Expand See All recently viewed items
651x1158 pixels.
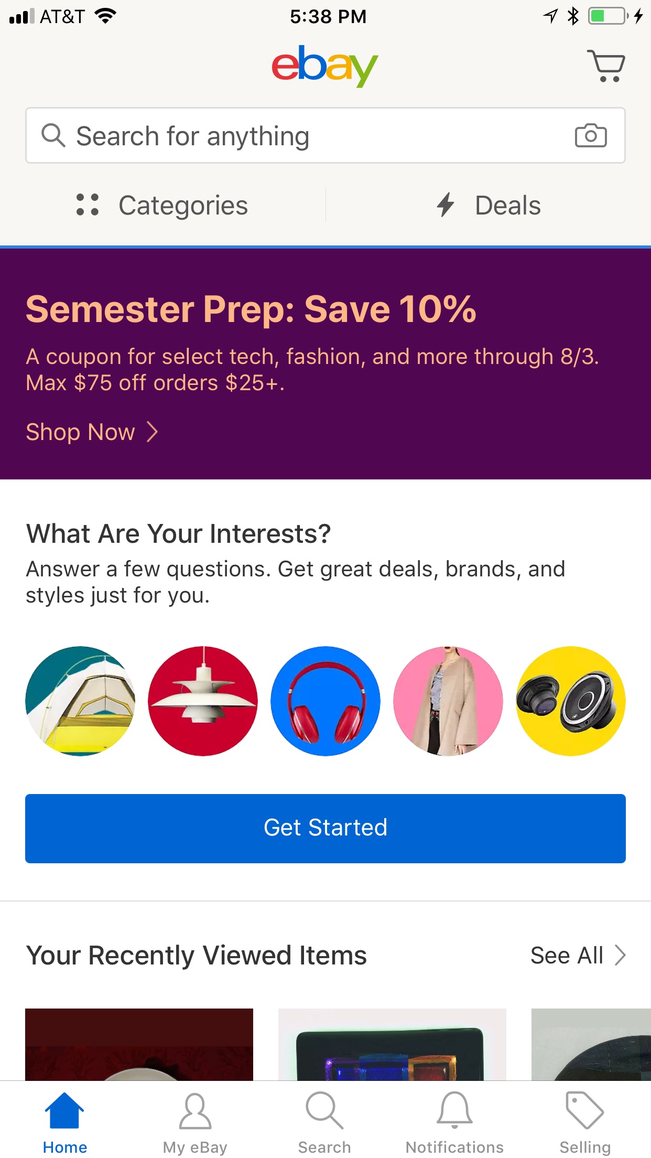tap(578, 955)
